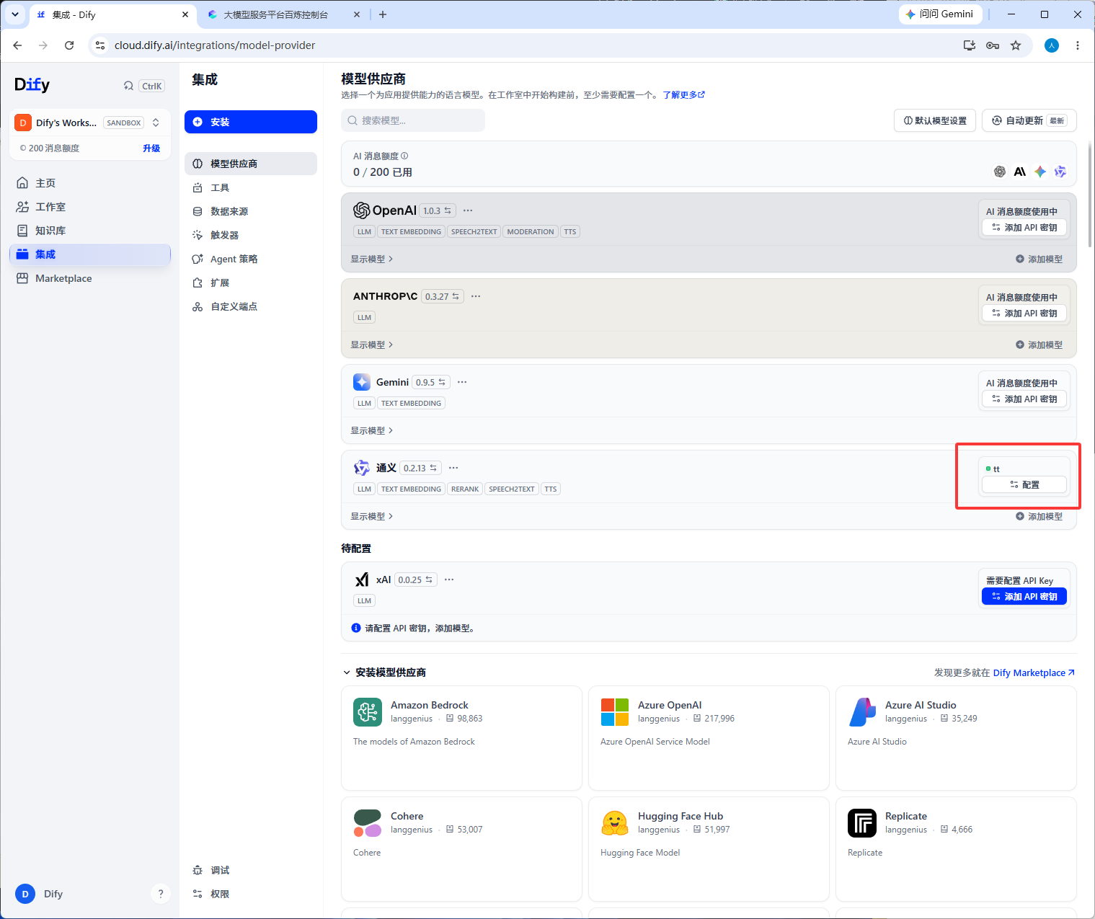
Task: Click the Dify logo in the sidebar
Action: (32, 85)
